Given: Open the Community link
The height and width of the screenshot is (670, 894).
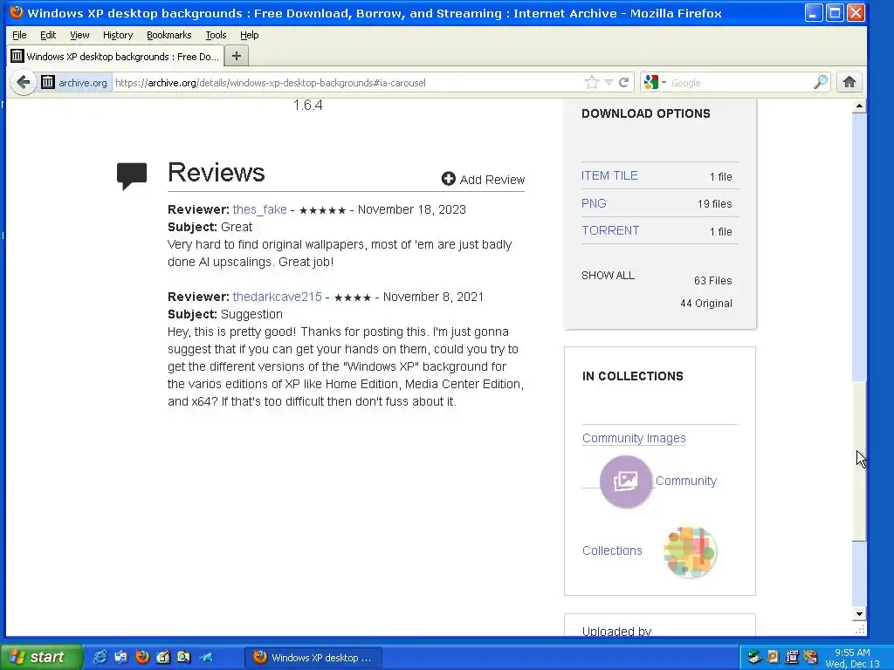Looking at the screenshot, I should [x=686, y=481].
